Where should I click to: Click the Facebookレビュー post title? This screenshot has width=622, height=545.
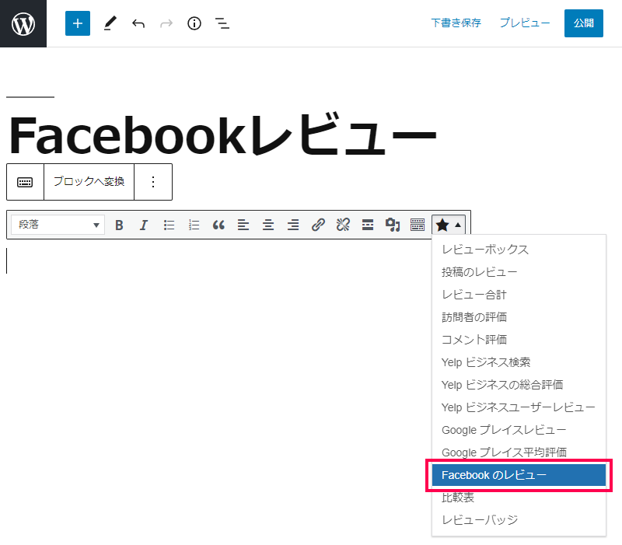(x=222, y=135)
